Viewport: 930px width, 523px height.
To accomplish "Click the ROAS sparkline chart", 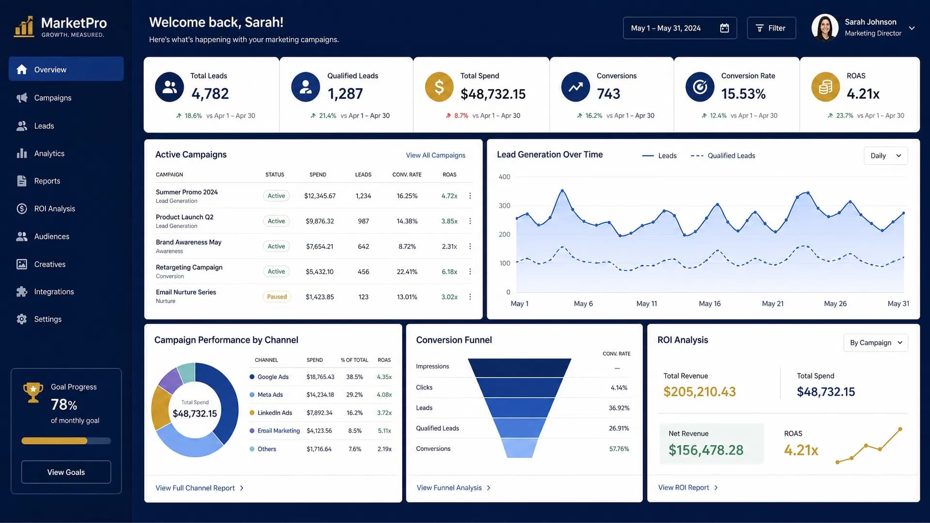I will coord(869,446).
